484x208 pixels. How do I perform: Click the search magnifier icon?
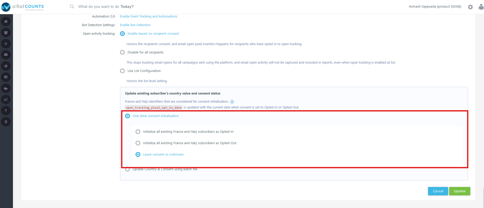[x=72, y=7]
